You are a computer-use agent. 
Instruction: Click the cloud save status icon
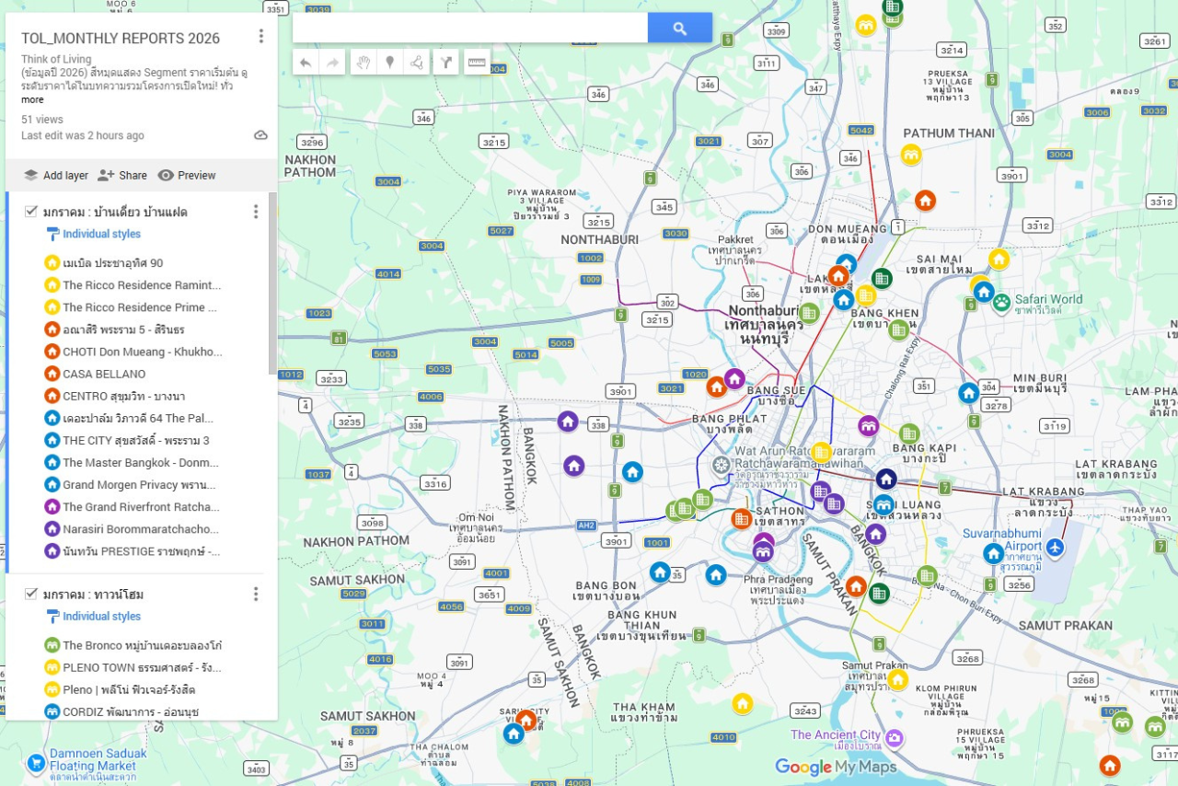coord(260,135)
